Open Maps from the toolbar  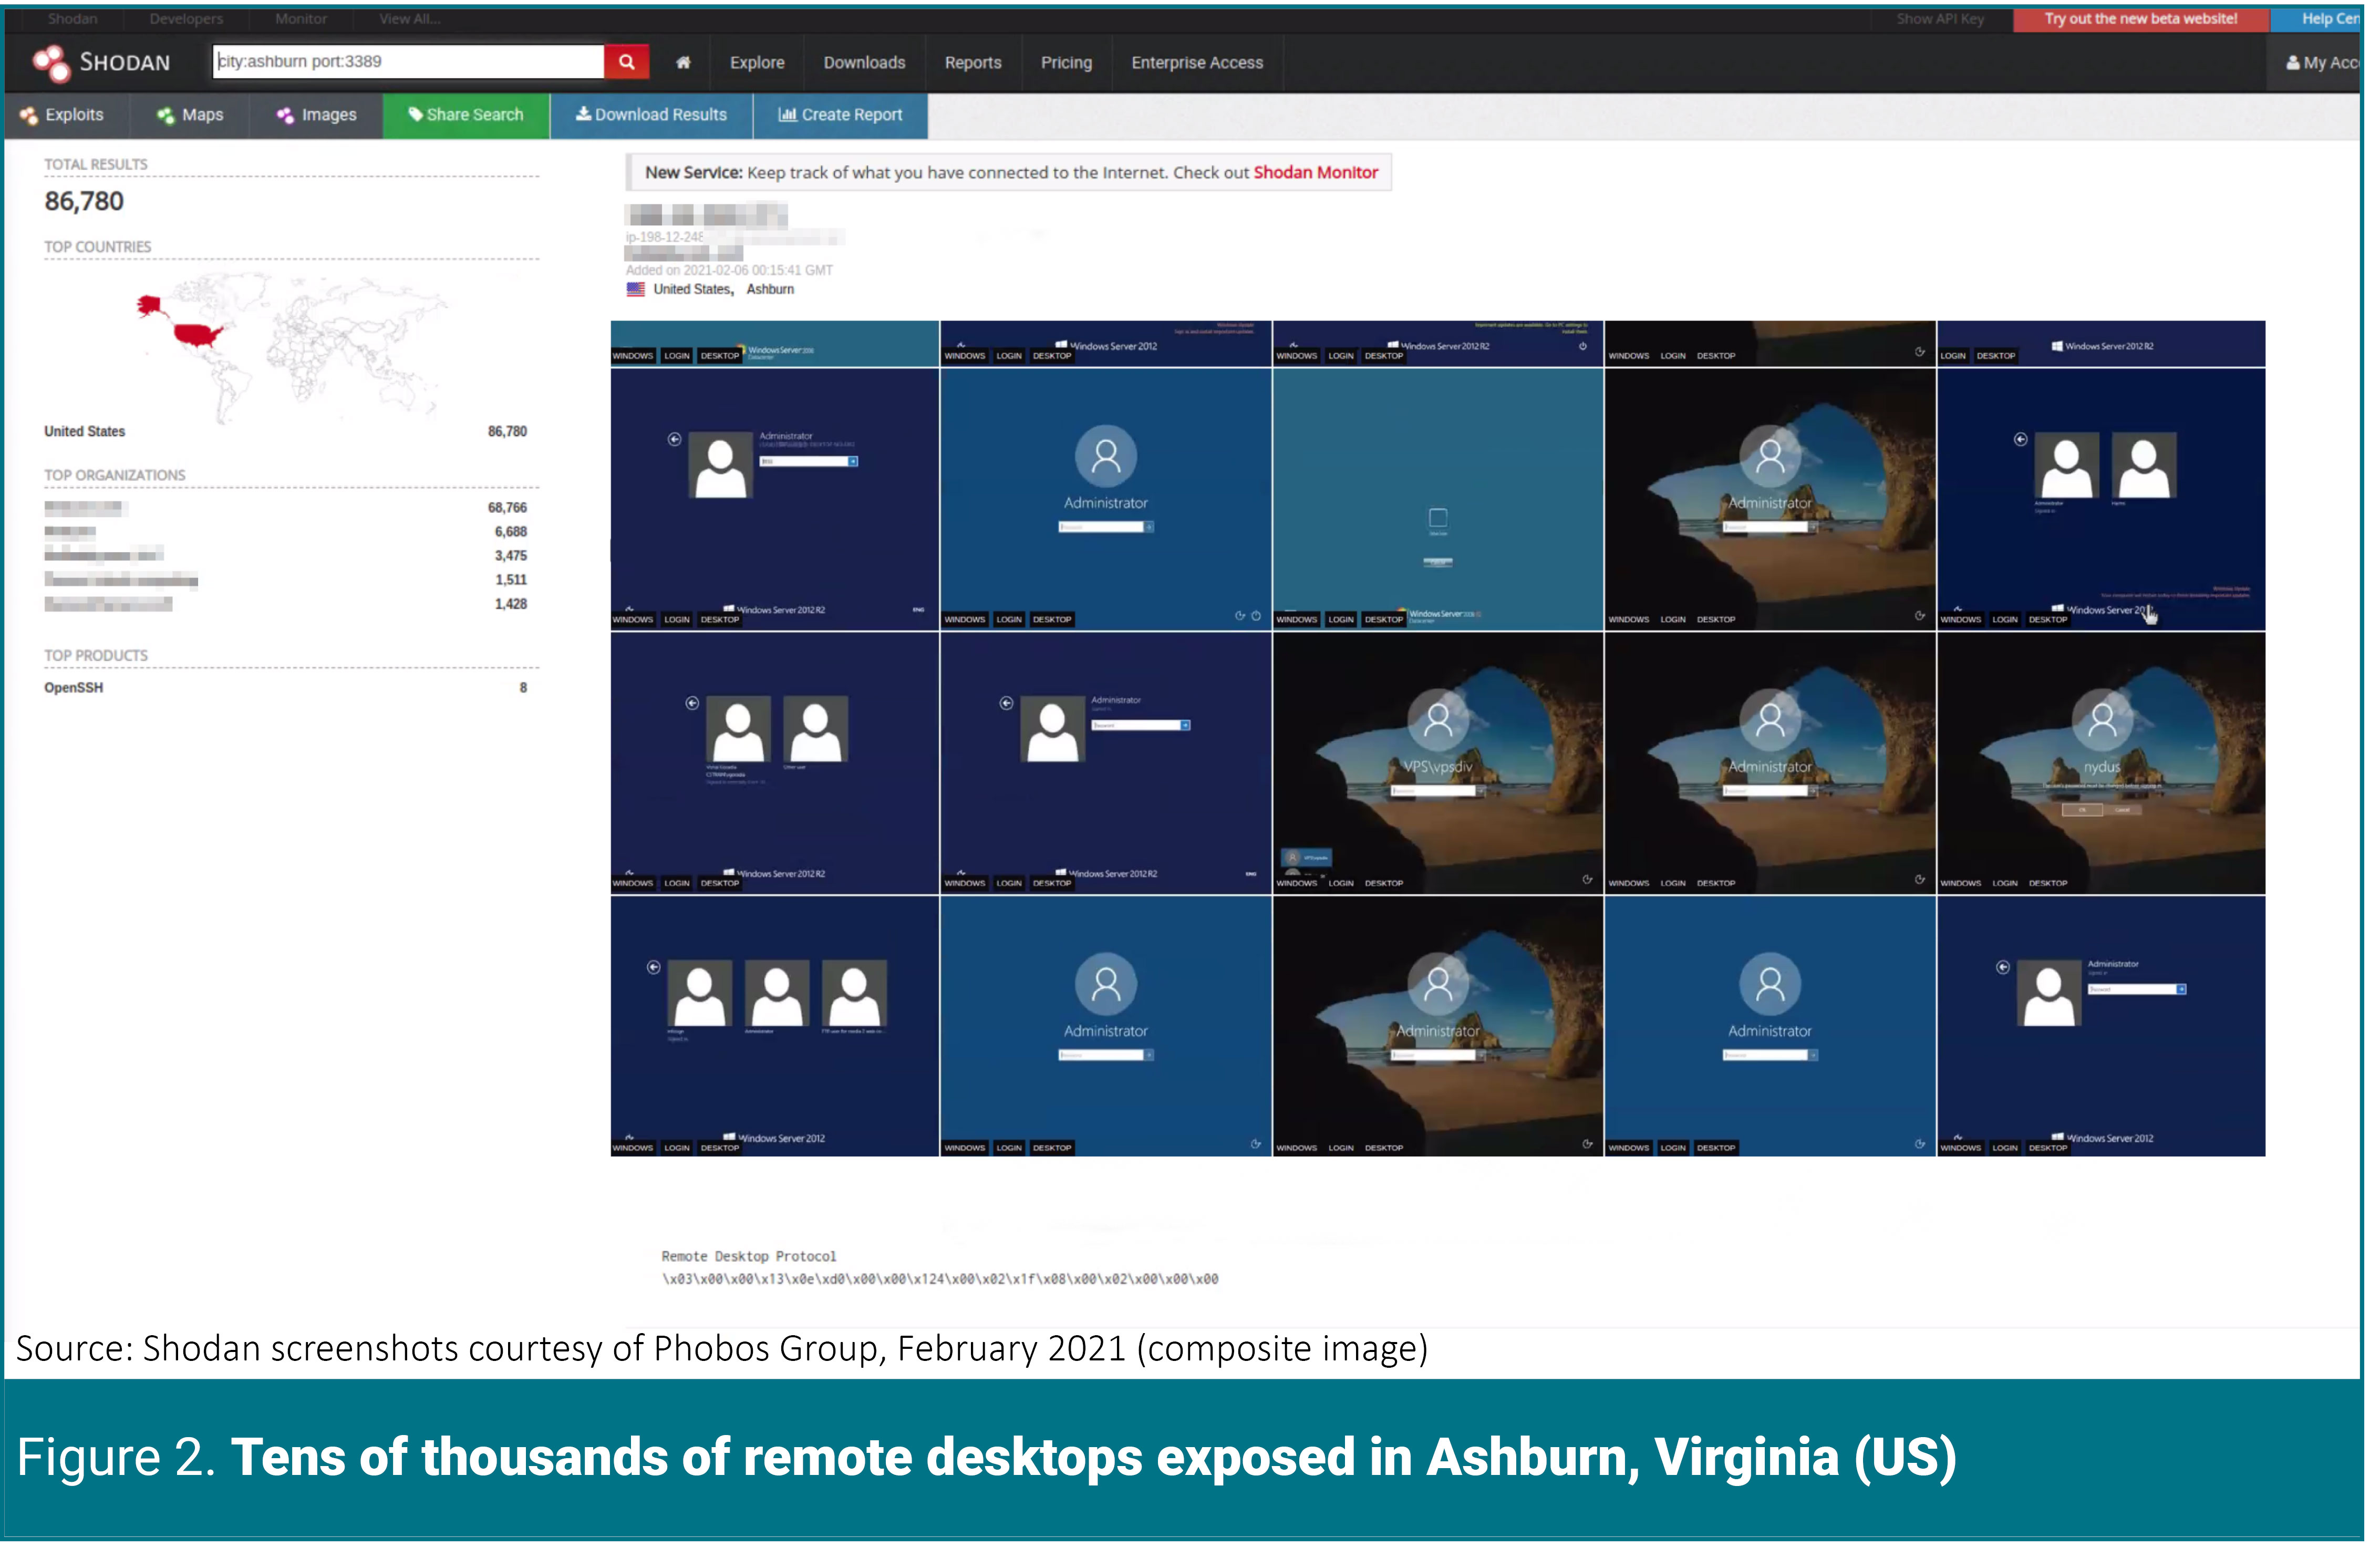(x=191, y=116)
